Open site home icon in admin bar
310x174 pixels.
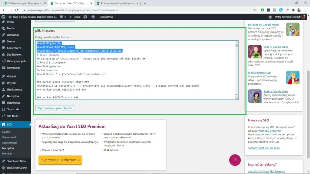[x=10, y=17]
